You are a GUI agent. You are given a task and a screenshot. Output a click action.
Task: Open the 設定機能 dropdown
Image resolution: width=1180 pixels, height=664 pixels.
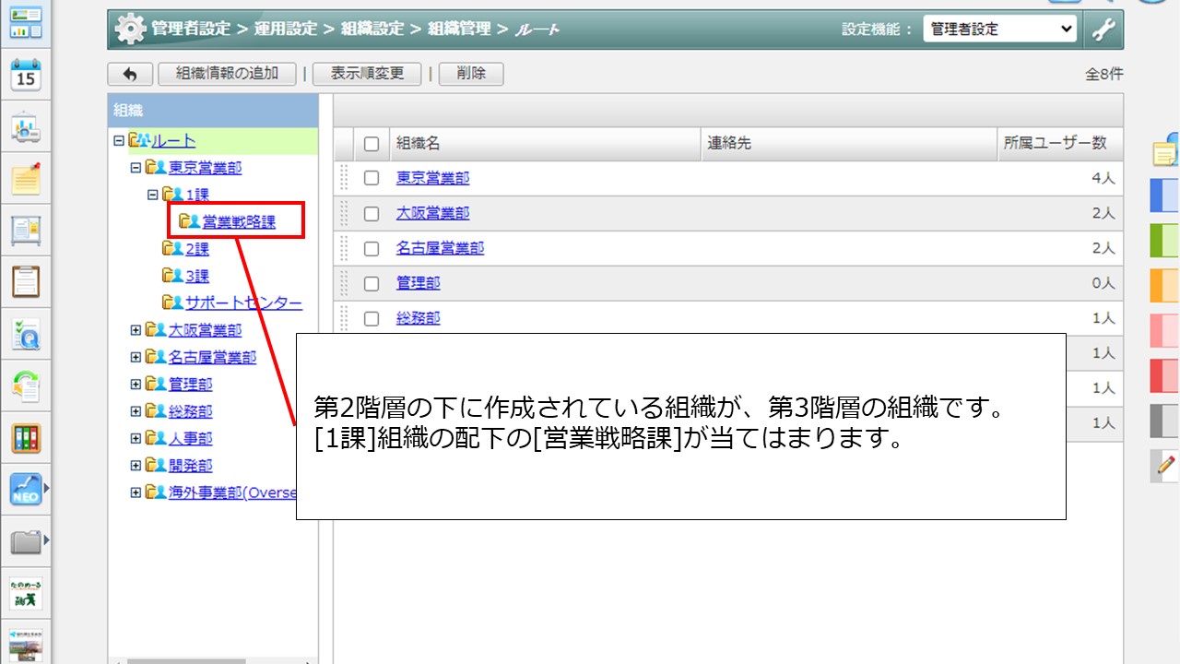point(999,30)
